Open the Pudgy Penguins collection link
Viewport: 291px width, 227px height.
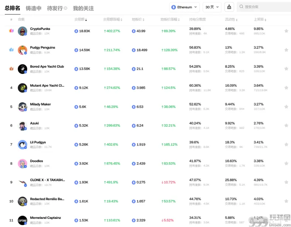pos(42,47)
